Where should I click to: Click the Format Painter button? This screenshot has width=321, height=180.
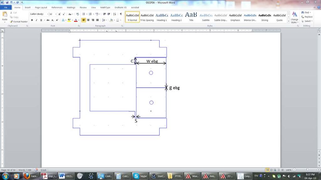18,22
